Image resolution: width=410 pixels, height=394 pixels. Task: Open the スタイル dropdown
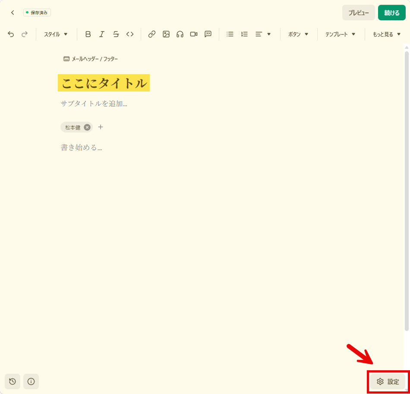pyautogui.click(x=56, y=34)
